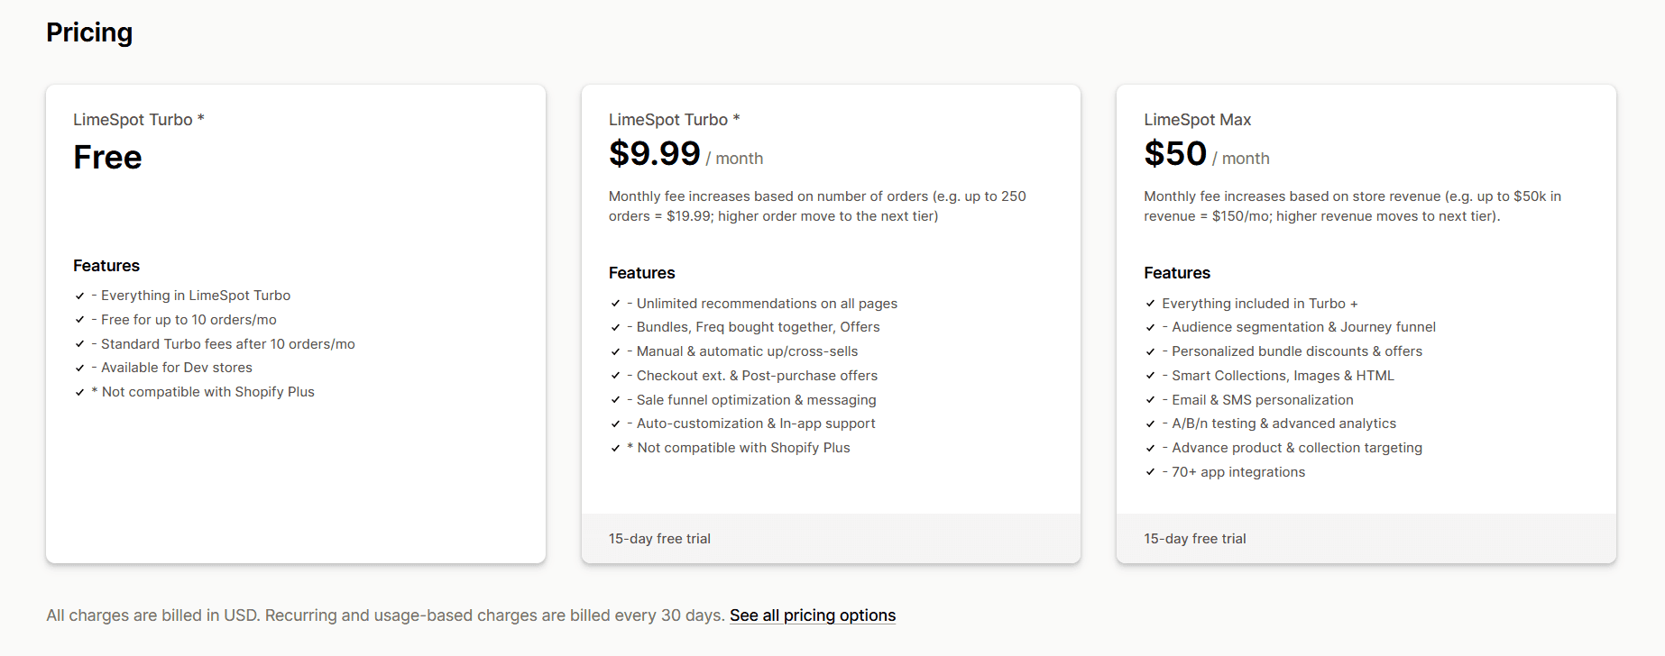Click the 'LimeSpot Turbo' title on the Free plan
This screenshot has height=656, width=1665.
(138, 119)
